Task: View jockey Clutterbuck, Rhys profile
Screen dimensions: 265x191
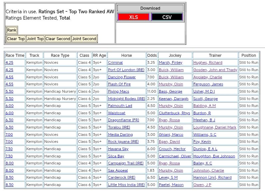Action: point(174,113)
